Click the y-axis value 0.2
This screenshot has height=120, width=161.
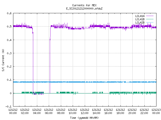pos(9,66)
